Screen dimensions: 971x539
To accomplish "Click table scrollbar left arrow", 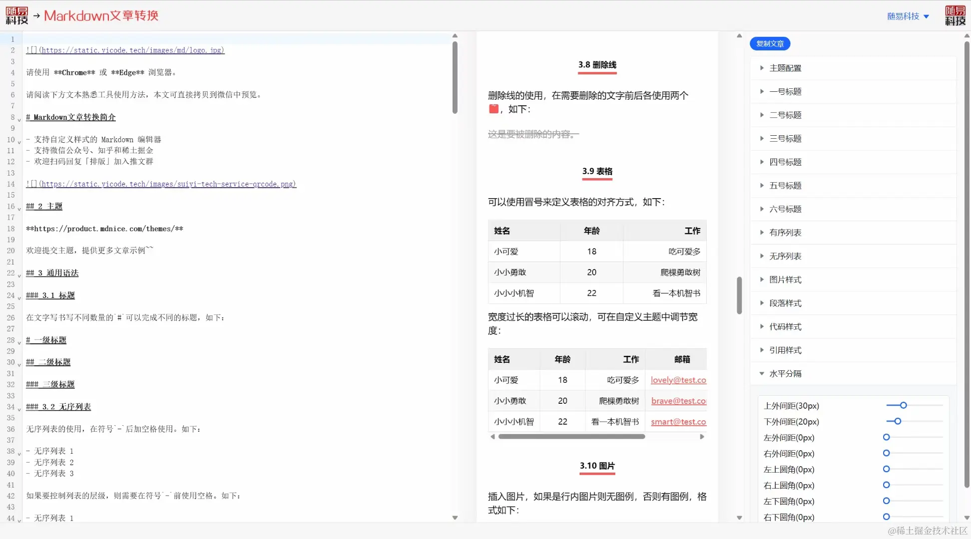I will point(492,437).
